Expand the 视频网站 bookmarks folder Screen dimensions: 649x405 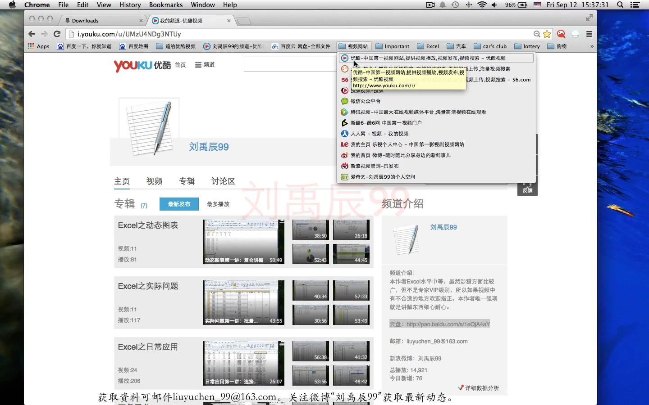pos(353,46)
